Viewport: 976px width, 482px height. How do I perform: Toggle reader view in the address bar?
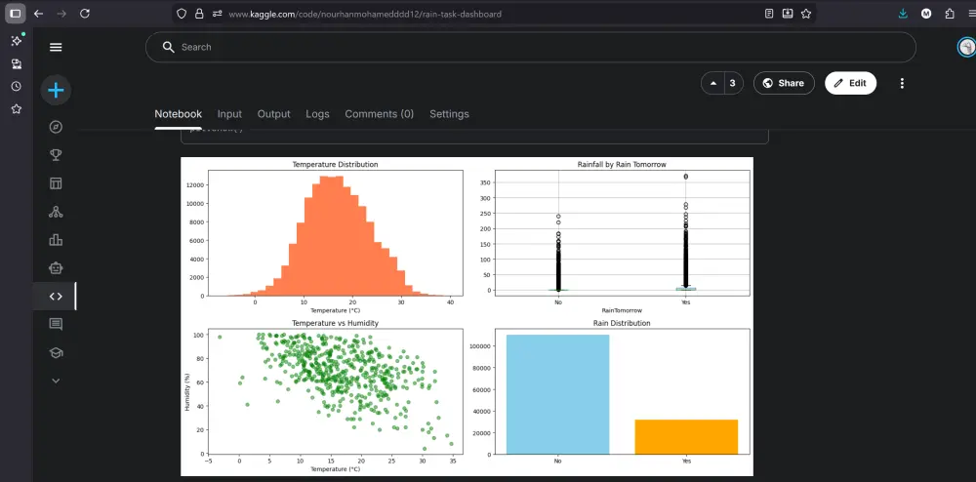769,14
